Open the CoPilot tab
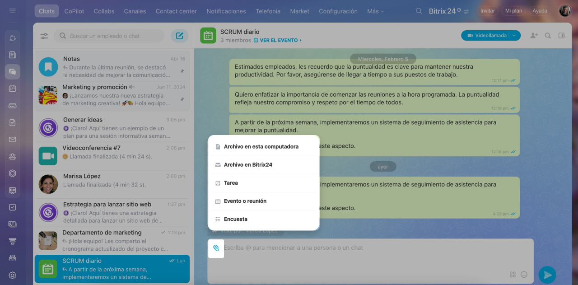This screenshot has height=285, width=578. pyautogui.click(x=74, y=11)
